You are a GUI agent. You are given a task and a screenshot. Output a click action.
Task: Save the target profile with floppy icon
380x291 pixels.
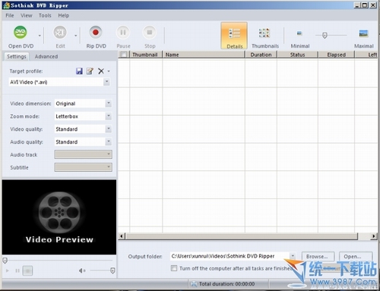[x=79, y=71]
